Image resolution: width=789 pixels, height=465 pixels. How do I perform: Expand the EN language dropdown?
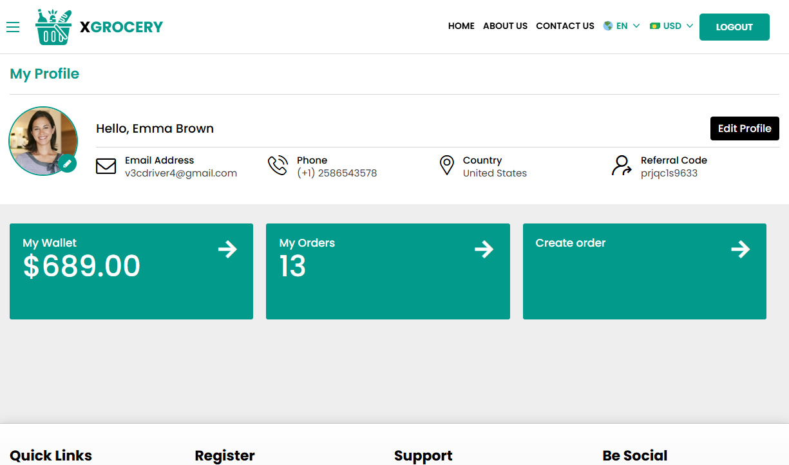click(623, 26)
